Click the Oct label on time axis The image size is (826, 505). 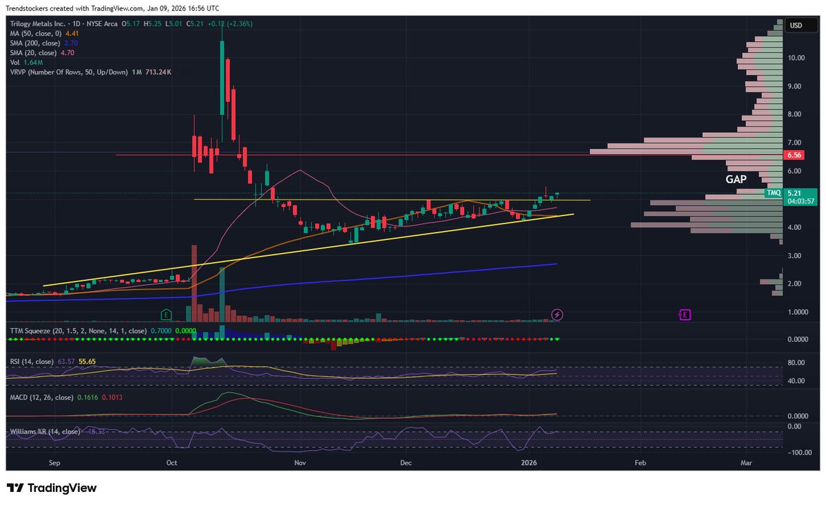pyautogui.click(x=172, y=464)
